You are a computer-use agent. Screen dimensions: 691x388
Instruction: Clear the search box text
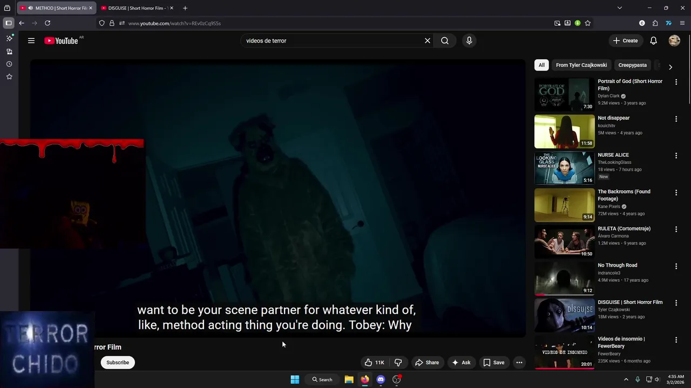428,40
